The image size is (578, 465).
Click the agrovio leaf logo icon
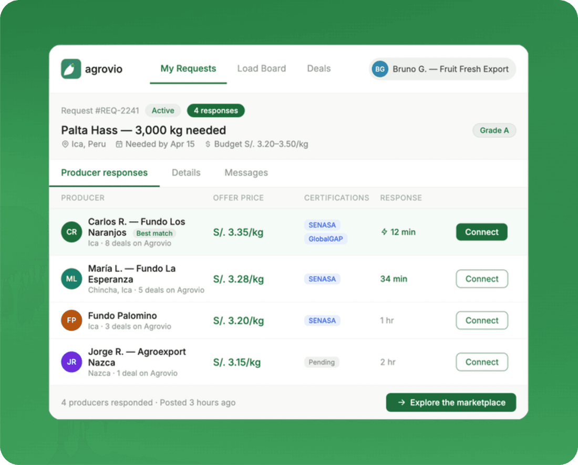tap(71, 69)
